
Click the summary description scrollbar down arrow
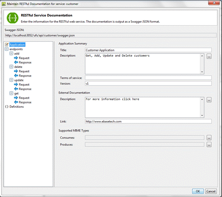point(202,72)
